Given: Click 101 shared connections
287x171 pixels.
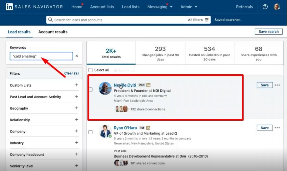Looking at the screenshot, I should point(148,163).
